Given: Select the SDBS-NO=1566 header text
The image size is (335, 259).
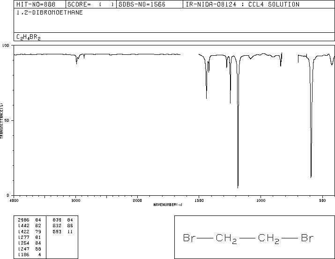Looking at the screenshot, I should coord(142,4).
